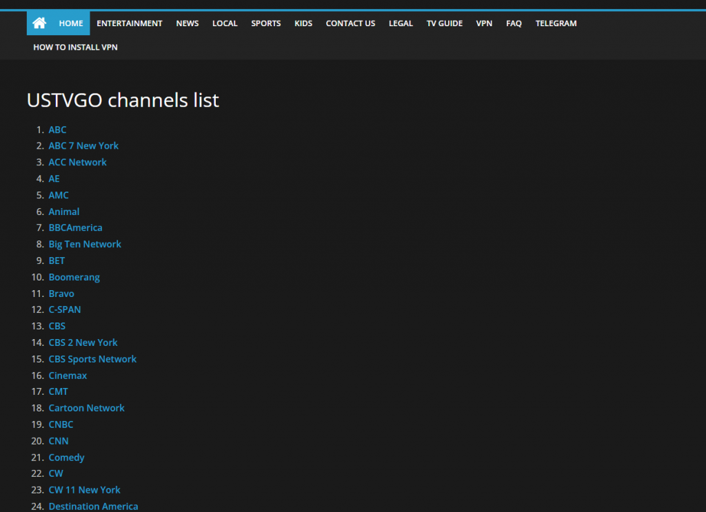706x512 pixels.
Task: Select the CW channel link
Action: (56, 473)
